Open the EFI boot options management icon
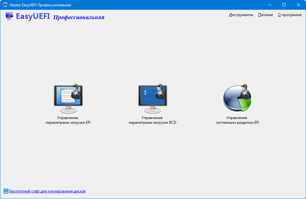Screen dimensions: 306x199 (x=68, y=99)
